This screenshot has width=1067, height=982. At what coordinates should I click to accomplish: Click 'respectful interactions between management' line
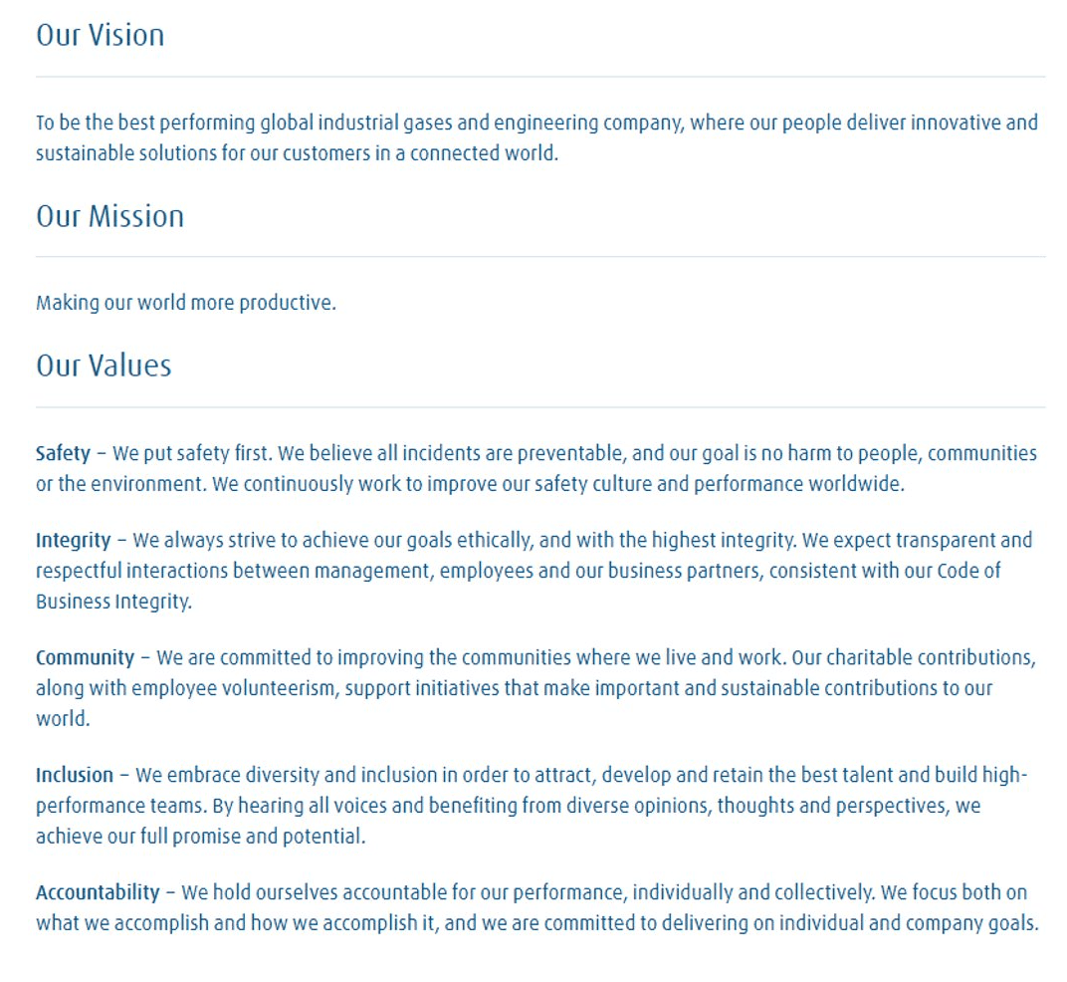coord(518,571)
